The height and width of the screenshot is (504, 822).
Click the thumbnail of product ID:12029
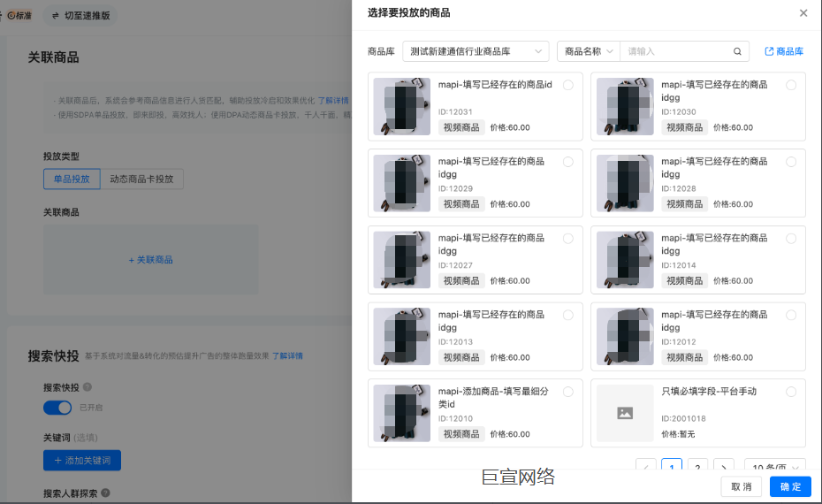[402, 183]
